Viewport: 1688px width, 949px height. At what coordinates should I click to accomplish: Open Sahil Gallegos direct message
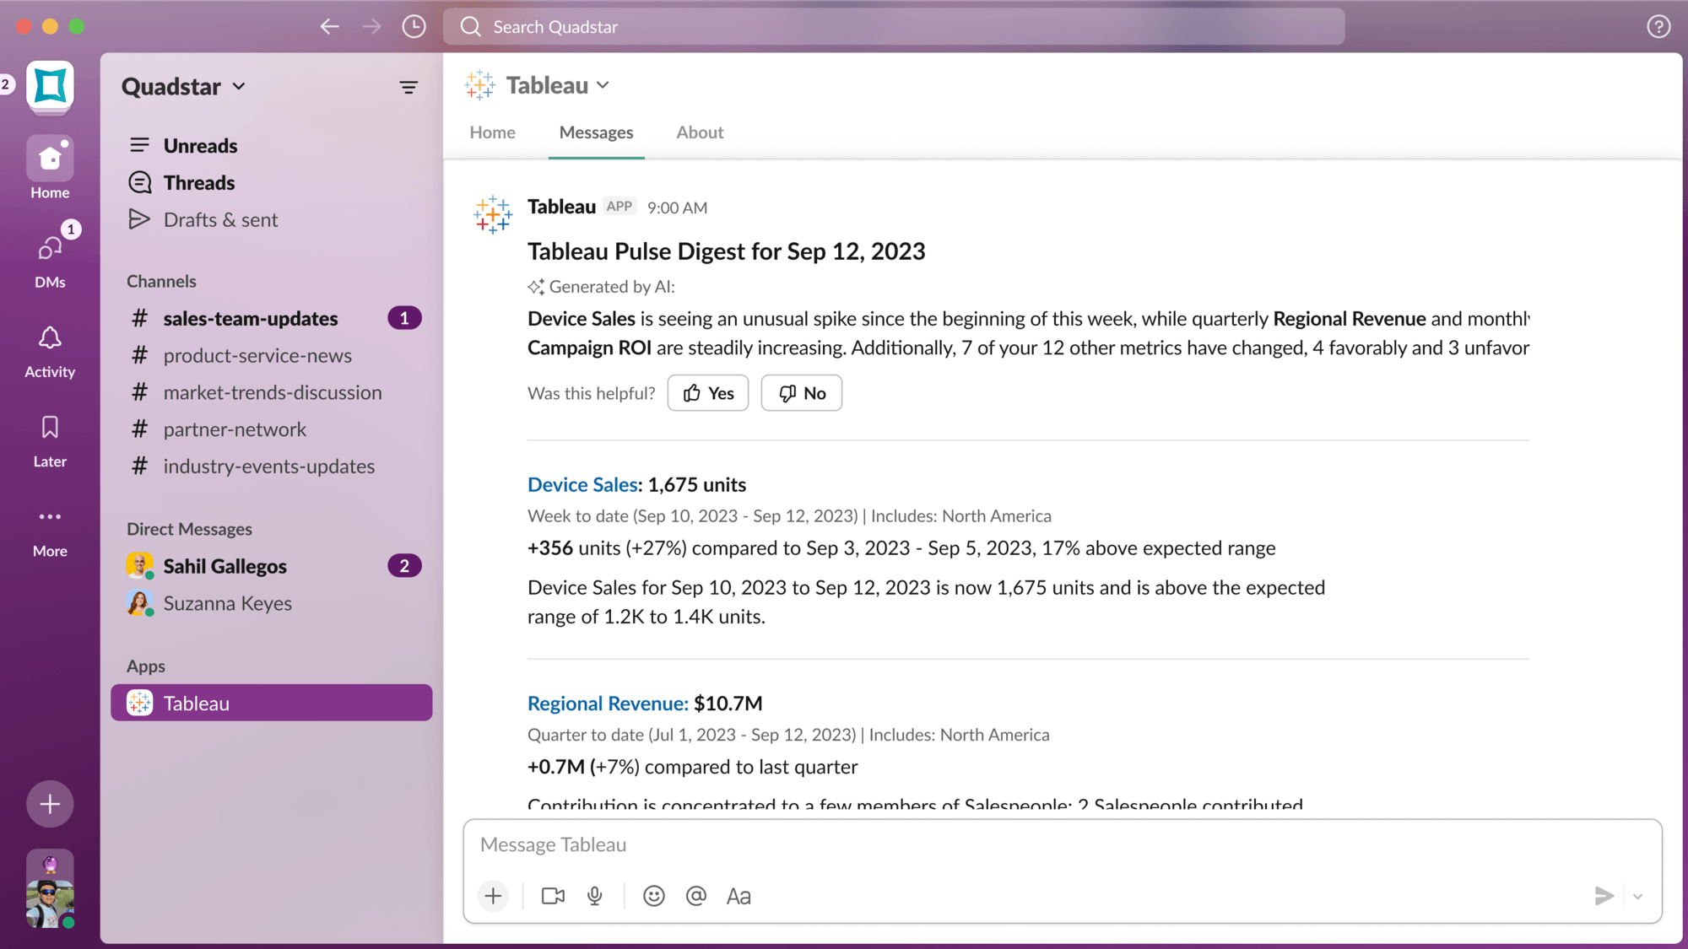271,566
